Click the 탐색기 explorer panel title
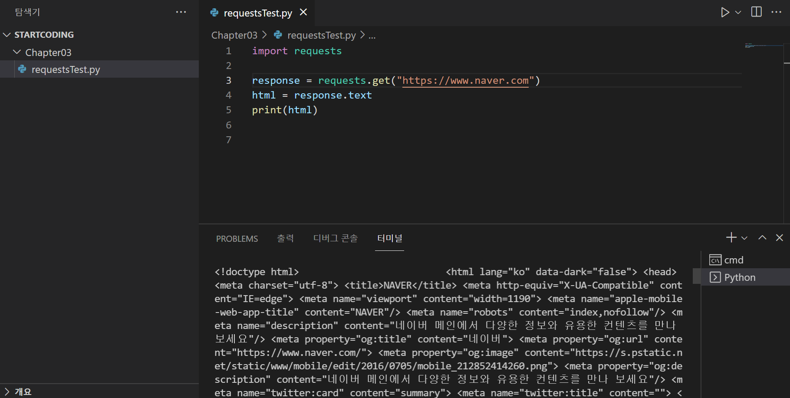The height and width of the screenshot is (398, 790). click(27, 12)
